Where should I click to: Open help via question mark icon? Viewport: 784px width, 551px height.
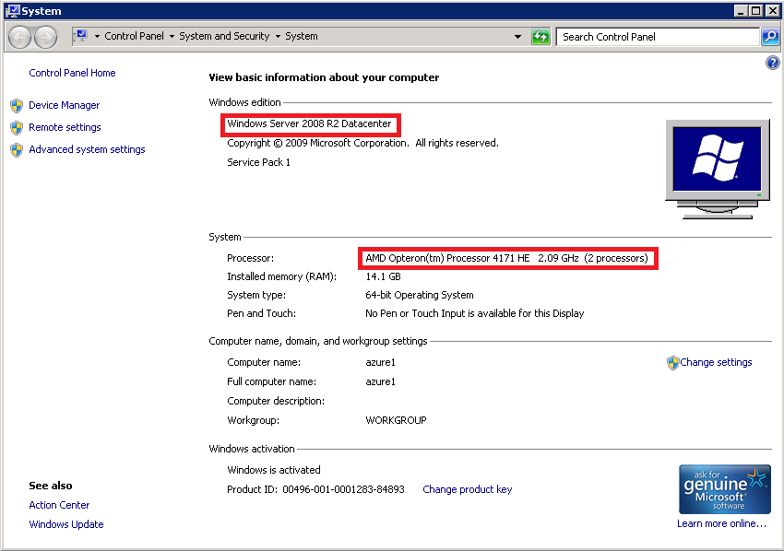pyautogui.click(x=772, y=63)
